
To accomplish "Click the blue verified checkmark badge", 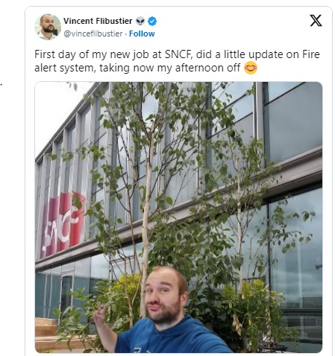I will click(152, 22).
